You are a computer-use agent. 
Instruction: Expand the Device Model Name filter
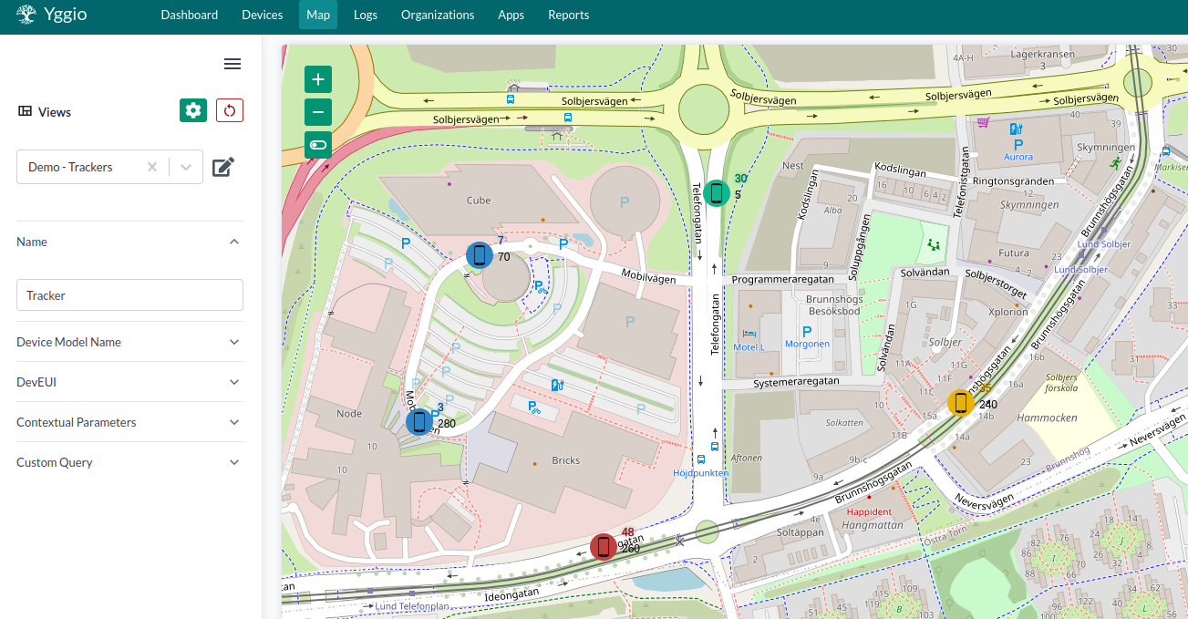[x=234, y=342]
